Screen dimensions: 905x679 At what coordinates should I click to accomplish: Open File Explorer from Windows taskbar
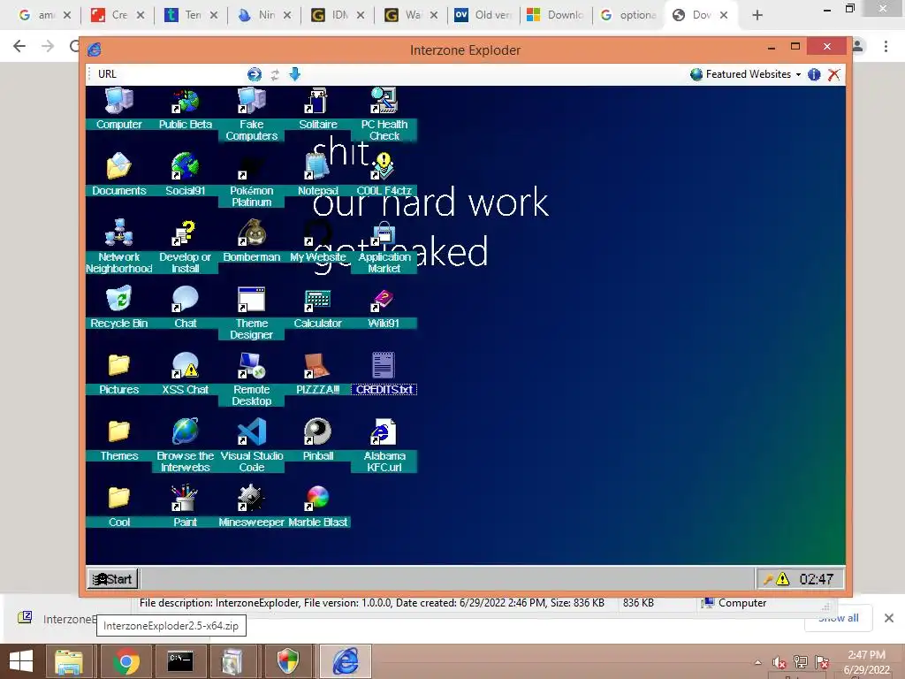point(69,661)
